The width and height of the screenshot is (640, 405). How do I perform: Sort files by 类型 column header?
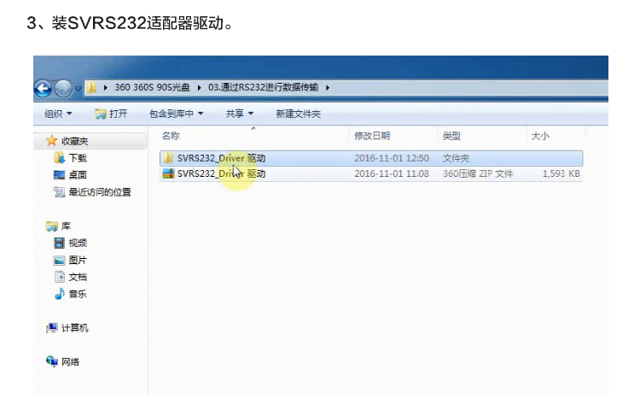(451, 136)
